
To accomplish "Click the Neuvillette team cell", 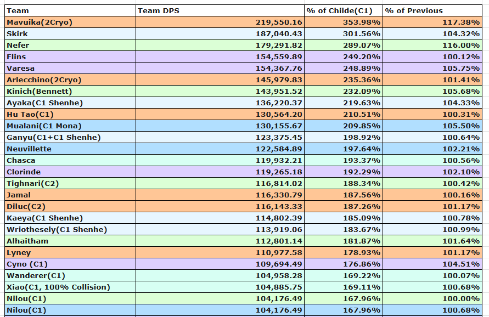I will click(x=70, y=149).
